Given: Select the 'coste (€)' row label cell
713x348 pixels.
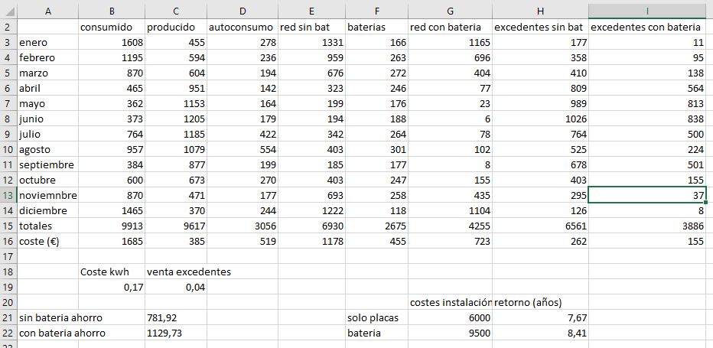Looking at the screenshot, I should coord(47,242).
